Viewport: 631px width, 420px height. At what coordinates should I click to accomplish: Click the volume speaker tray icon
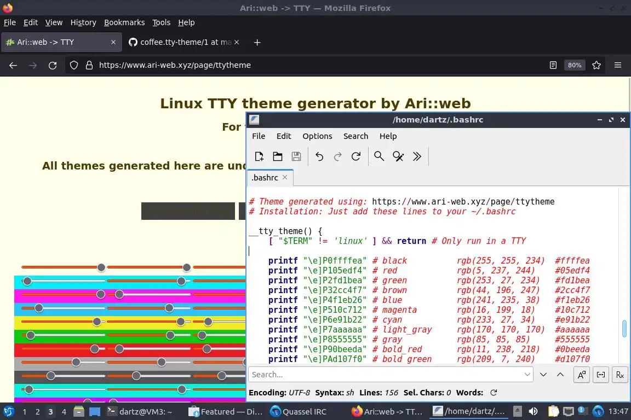tap(533, 411)
